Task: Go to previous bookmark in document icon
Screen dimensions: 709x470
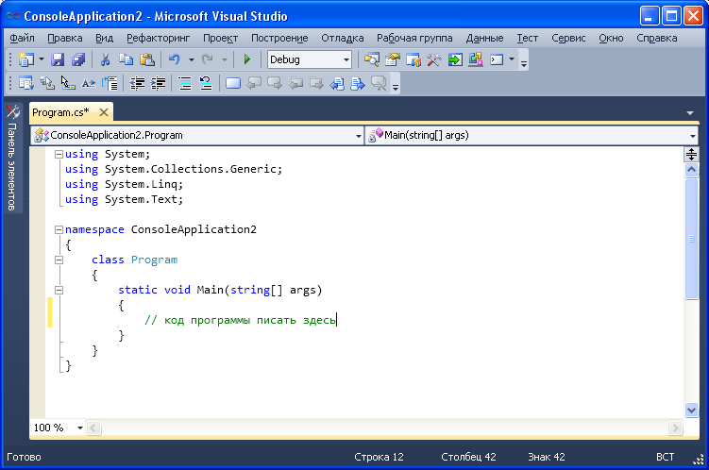Action: tap(337, 83)
